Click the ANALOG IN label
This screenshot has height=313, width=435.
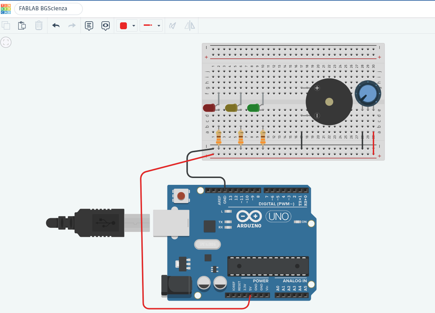click(x=295, y=281)
